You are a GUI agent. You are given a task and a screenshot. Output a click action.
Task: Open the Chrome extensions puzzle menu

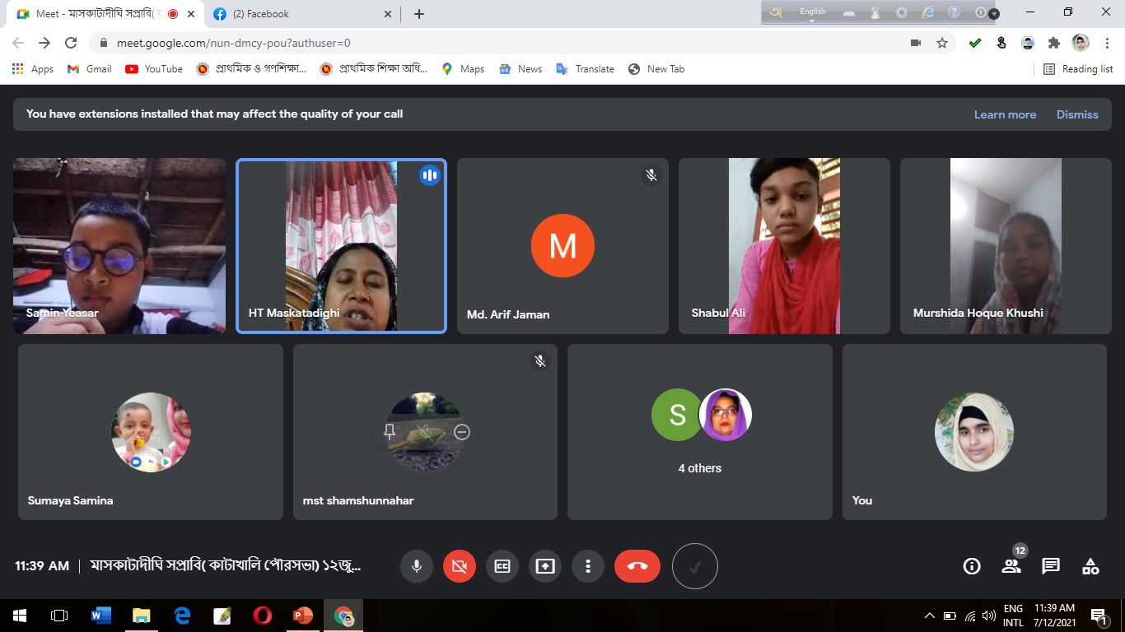1054,43
